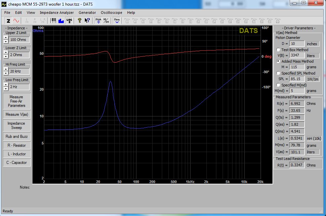
Task: Click the inches unit button for diameter
Action: point(312,44)
